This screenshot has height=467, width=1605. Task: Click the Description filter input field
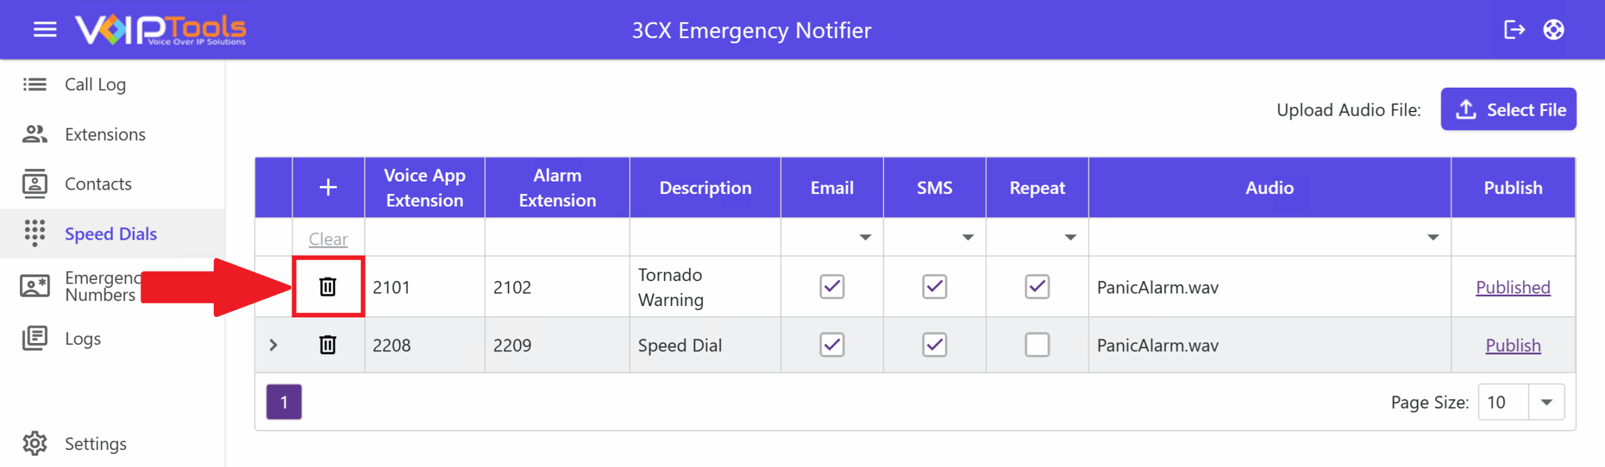click(705, 237)
